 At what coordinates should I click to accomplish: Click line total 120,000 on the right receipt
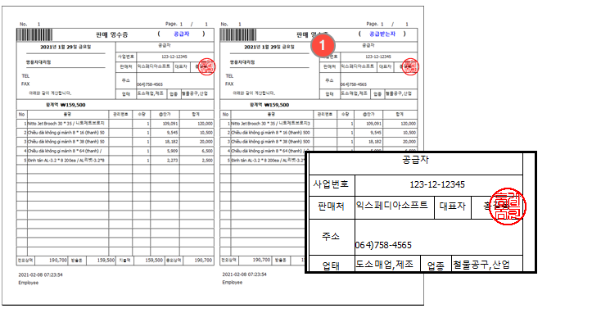pyautogui.click(x=409, y=124)
